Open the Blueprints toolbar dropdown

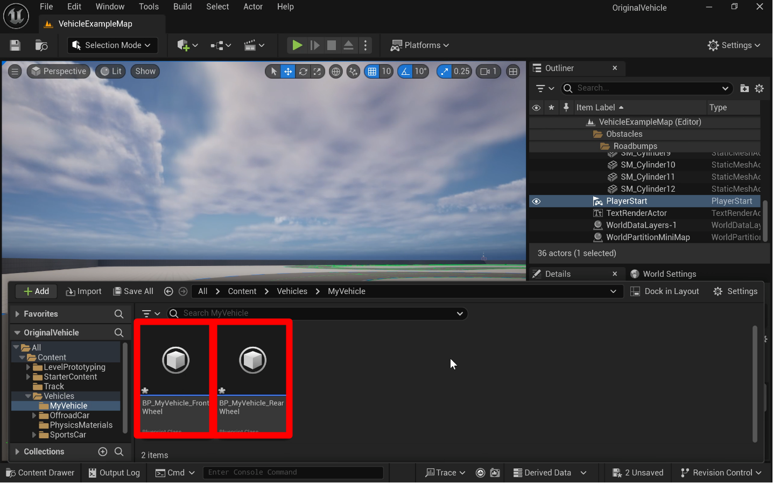point(221,45)
